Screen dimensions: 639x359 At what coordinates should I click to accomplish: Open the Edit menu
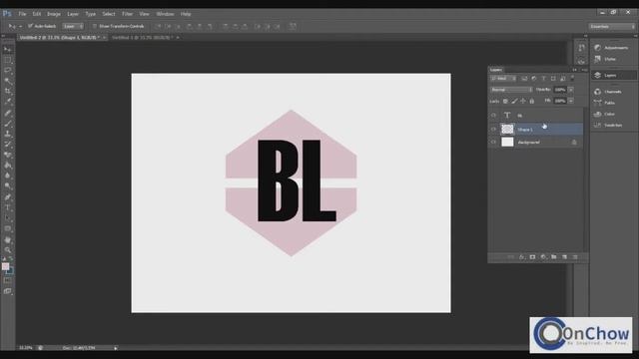37,14
